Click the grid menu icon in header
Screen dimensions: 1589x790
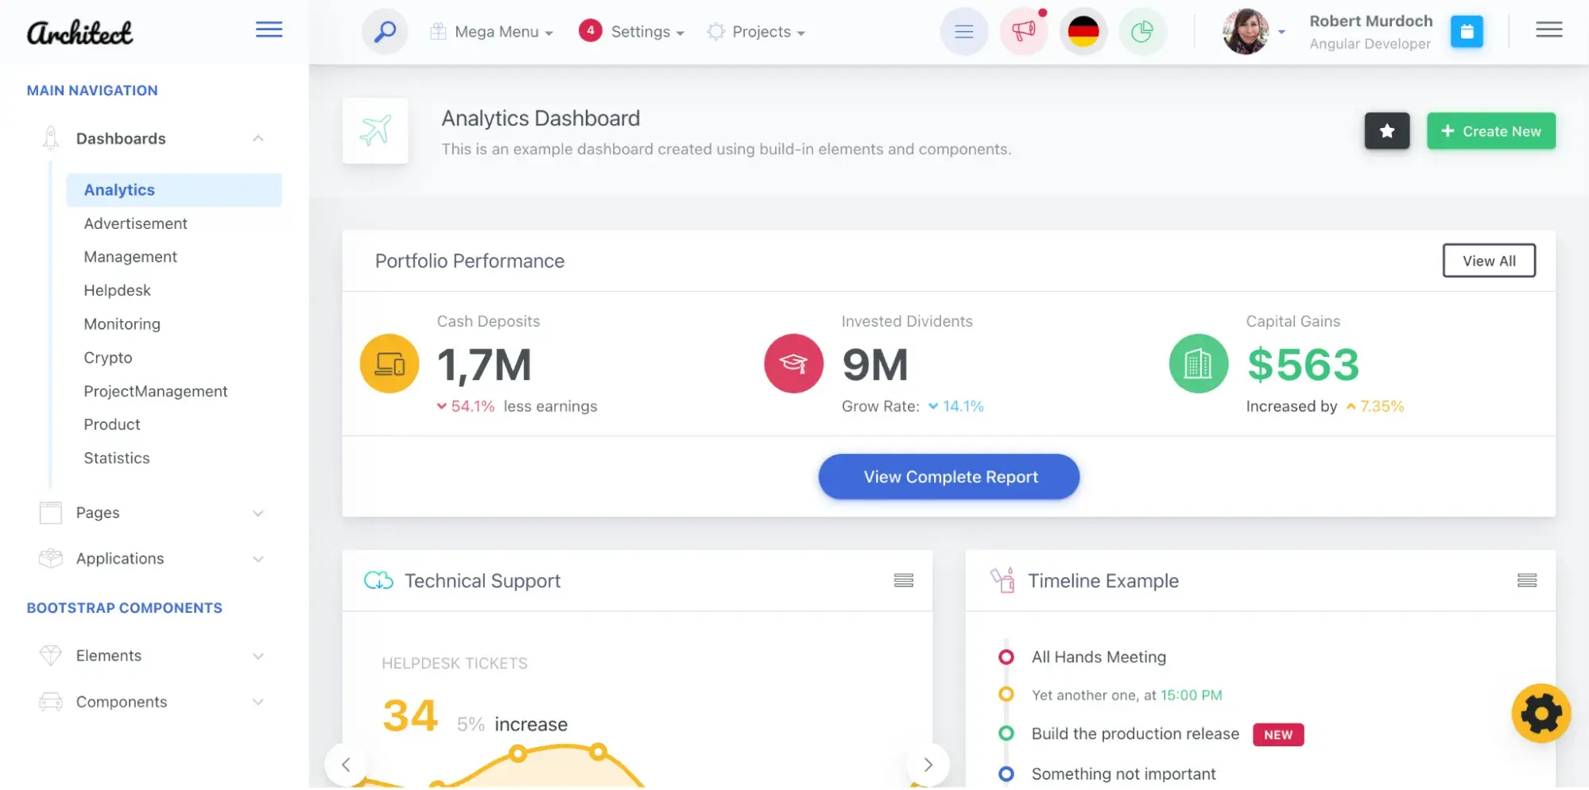pyautogui.click(x=963, y=32)
